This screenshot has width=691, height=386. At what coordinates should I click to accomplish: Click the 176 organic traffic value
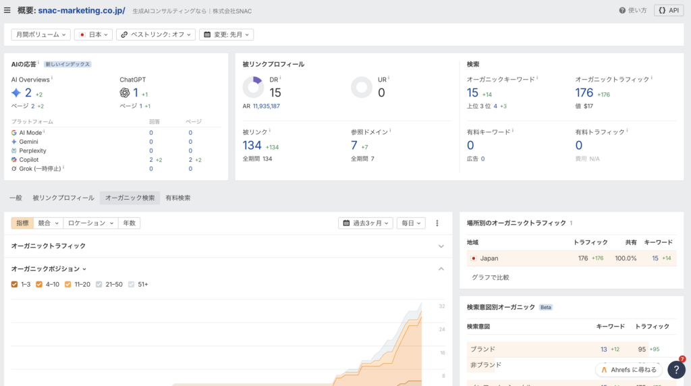pyautogui.click(x=584, y=92)
